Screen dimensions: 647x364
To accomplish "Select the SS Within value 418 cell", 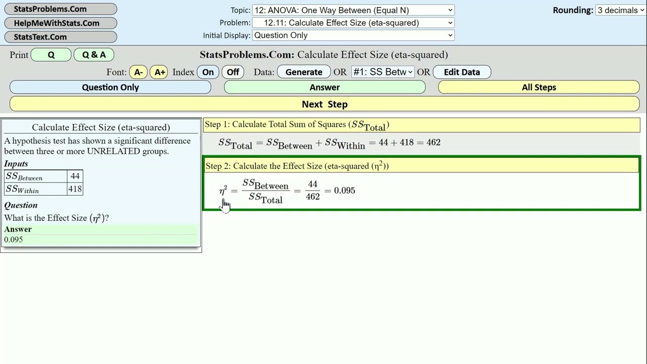I will pyautogui.click(x=75, y=189).
